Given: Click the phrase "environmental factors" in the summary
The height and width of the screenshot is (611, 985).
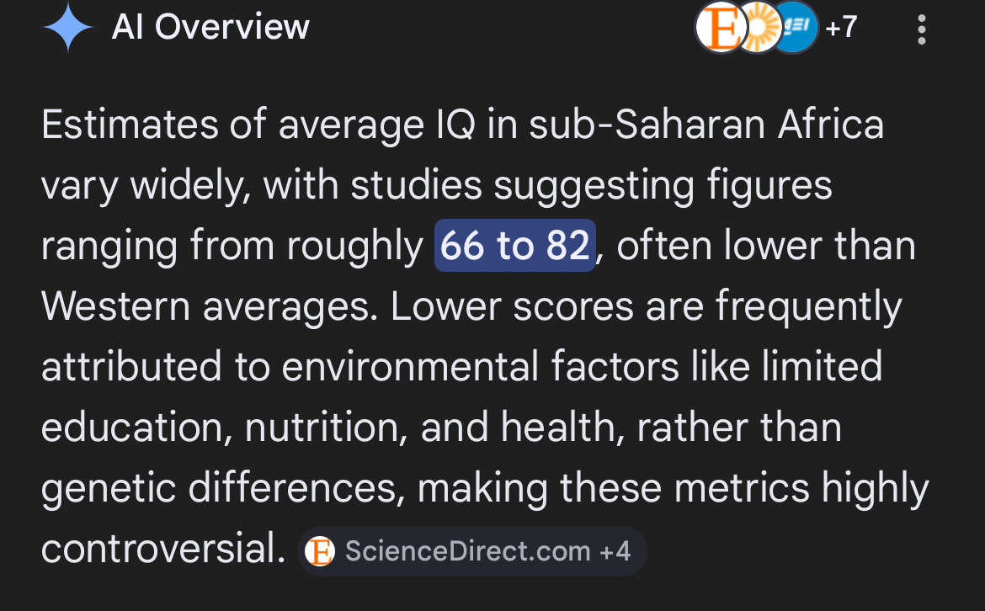Looking at the screenshot, I should [x=481, y=367].
